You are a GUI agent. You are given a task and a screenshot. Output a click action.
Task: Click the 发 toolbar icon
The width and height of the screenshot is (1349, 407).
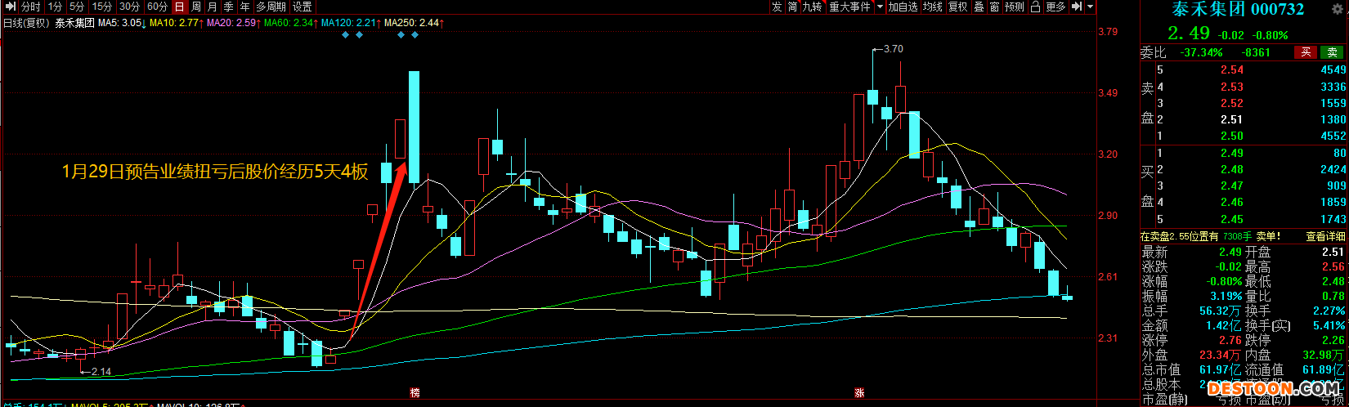click(776, 7)
